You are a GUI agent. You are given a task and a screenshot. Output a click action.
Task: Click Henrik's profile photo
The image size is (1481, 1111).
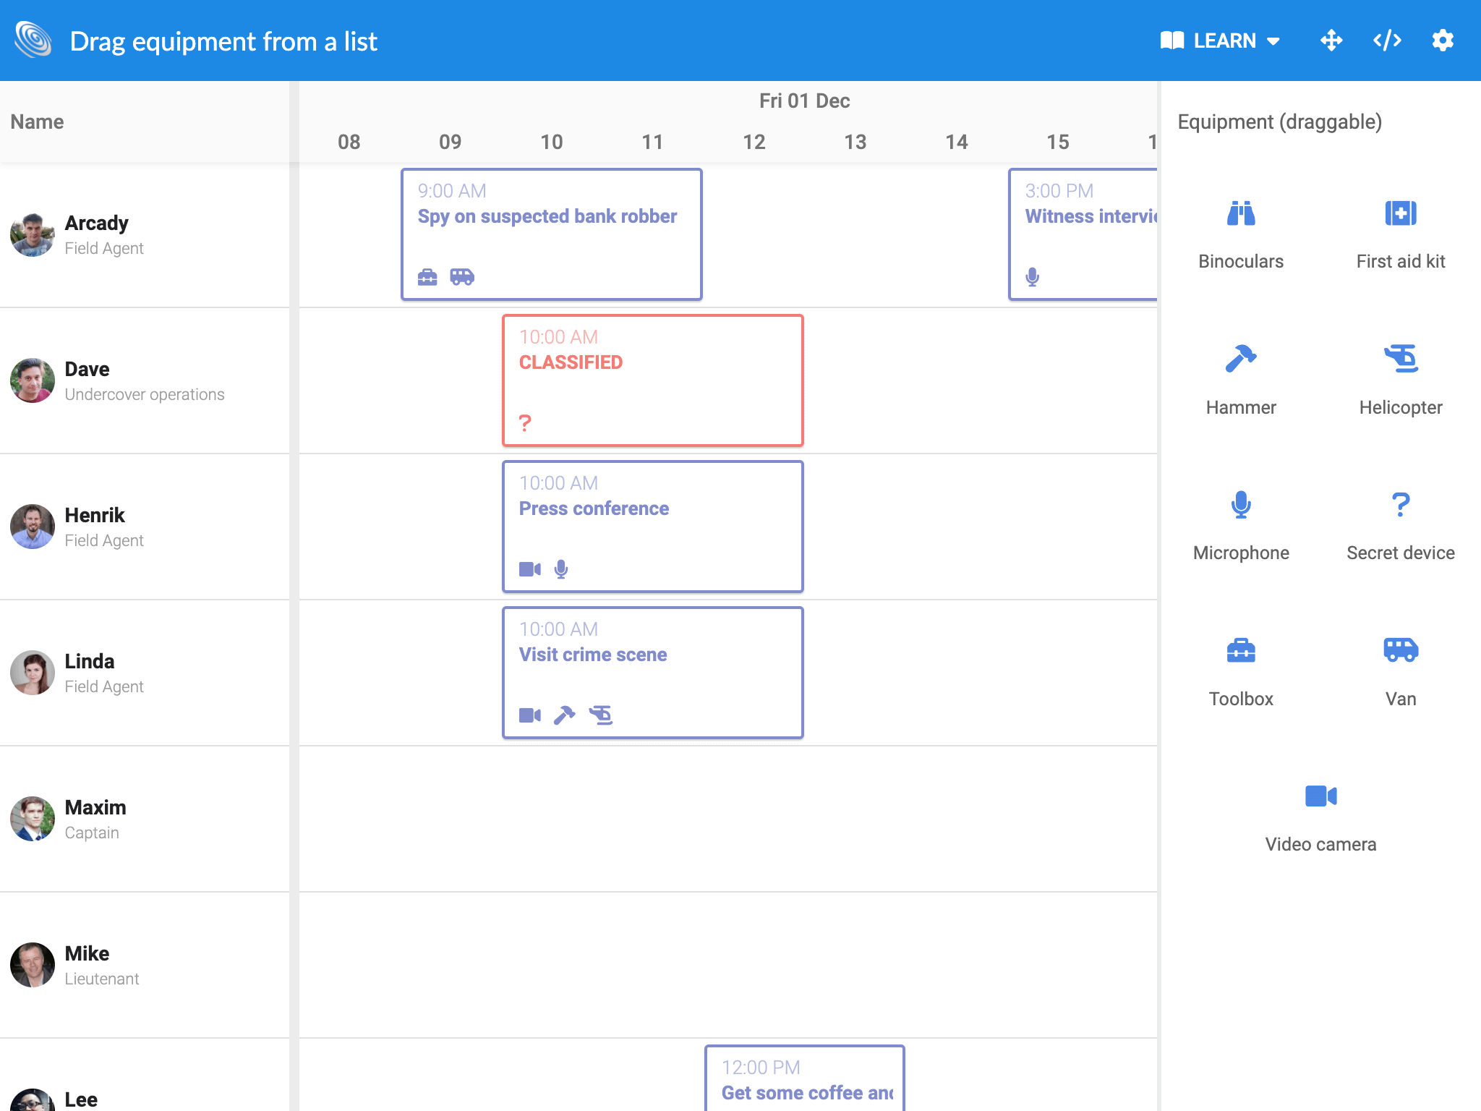point(32,526)
